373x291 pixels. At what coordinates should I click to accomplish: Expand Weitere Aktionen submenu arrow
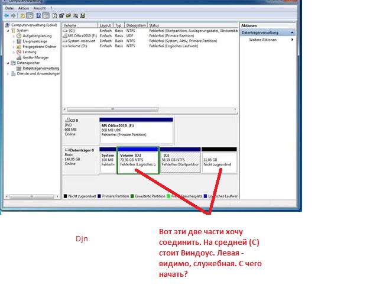[292, 40]
